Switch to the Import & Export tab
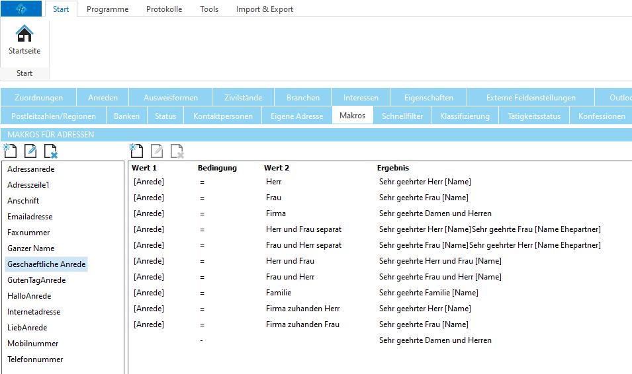The height and width of the screenshot is (374, 632). pos(264,9)
